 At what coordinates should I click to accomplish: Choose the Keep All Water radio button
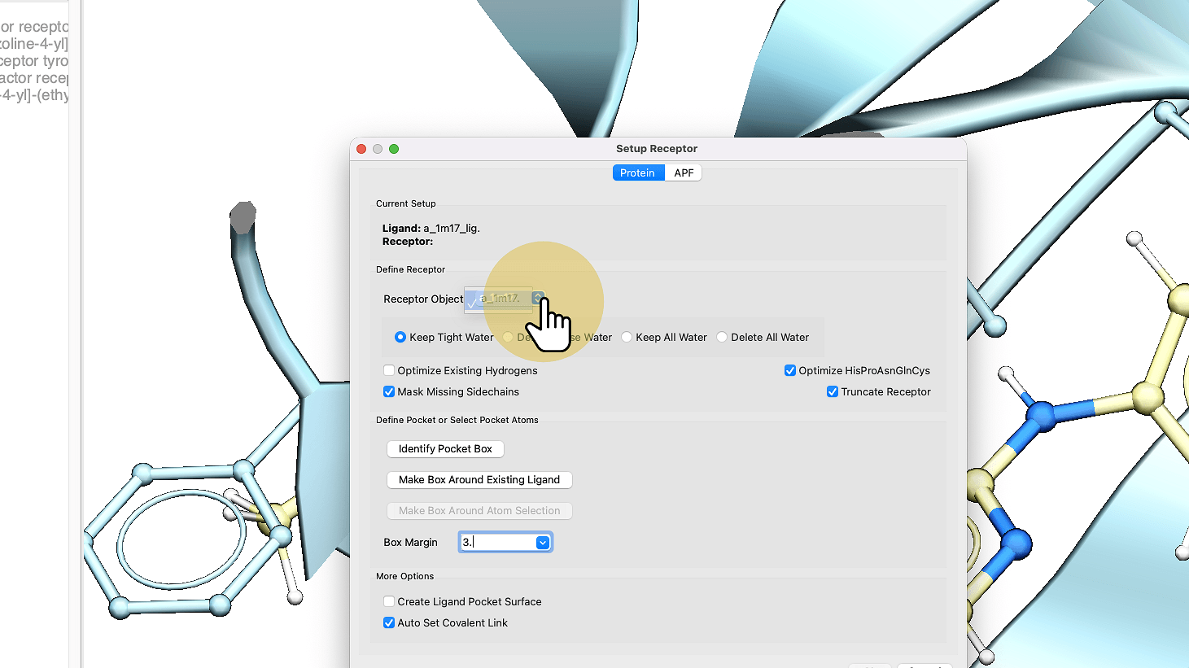pyautogui.click(x=627, y=337)
